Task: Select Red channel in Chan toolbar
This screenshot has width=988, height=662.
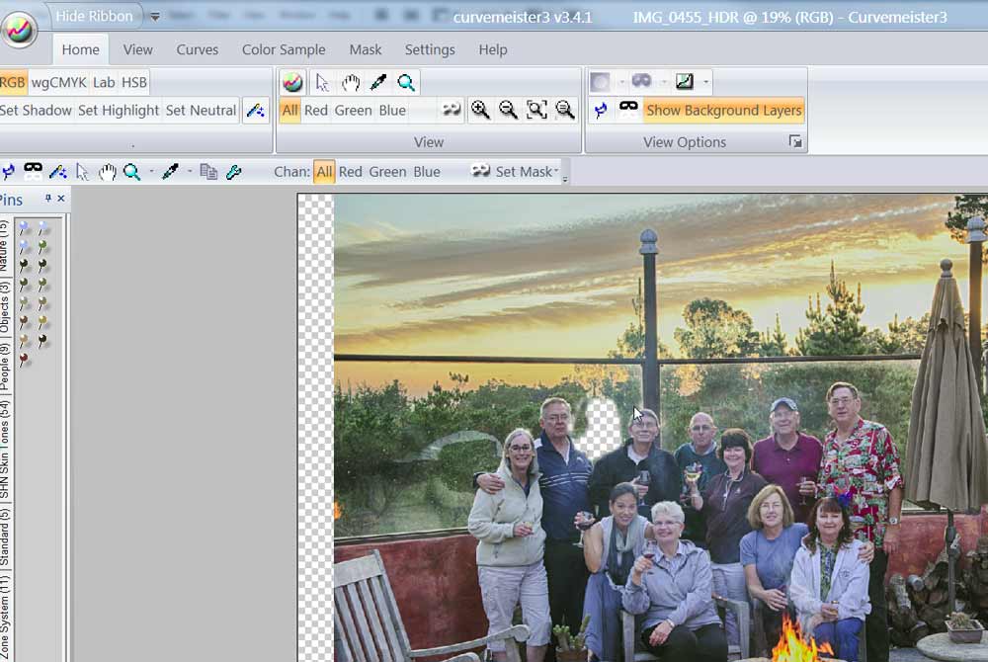Action: (x=351, y=172)
